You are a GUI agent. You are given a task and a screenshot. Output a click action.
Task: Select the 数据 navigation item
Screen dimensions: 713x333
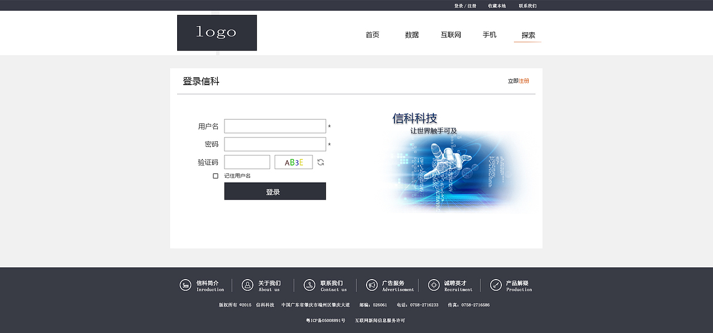point(412,34)
